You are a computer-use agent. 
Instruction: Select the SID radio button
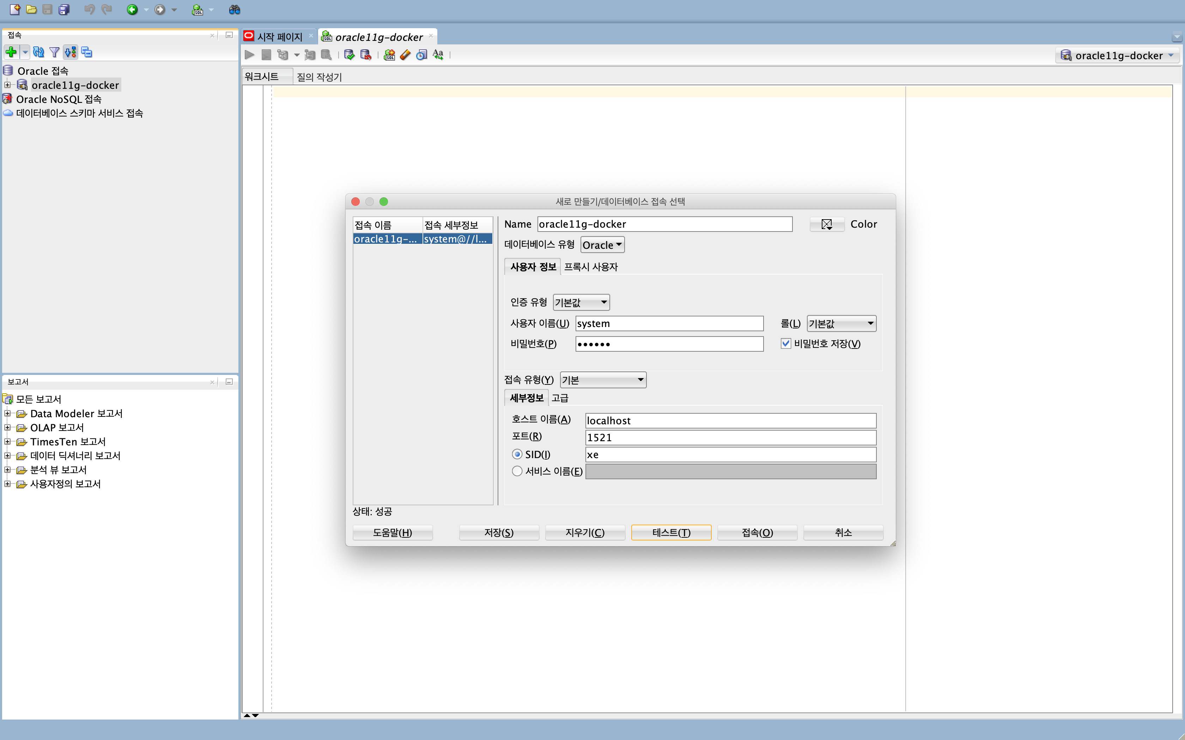[x=517, y=454]
